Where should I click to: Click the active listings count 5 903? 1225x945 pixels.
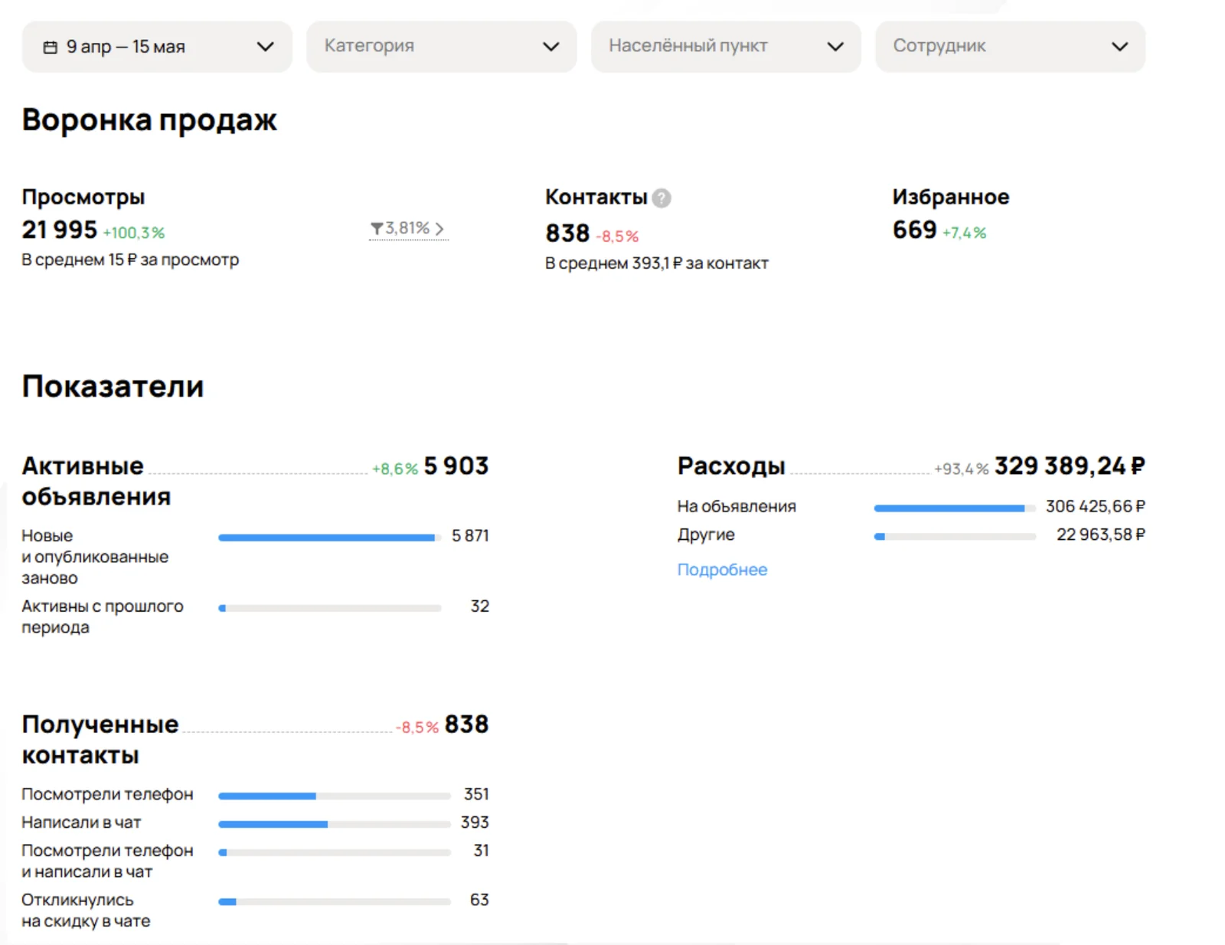[456, 466]
